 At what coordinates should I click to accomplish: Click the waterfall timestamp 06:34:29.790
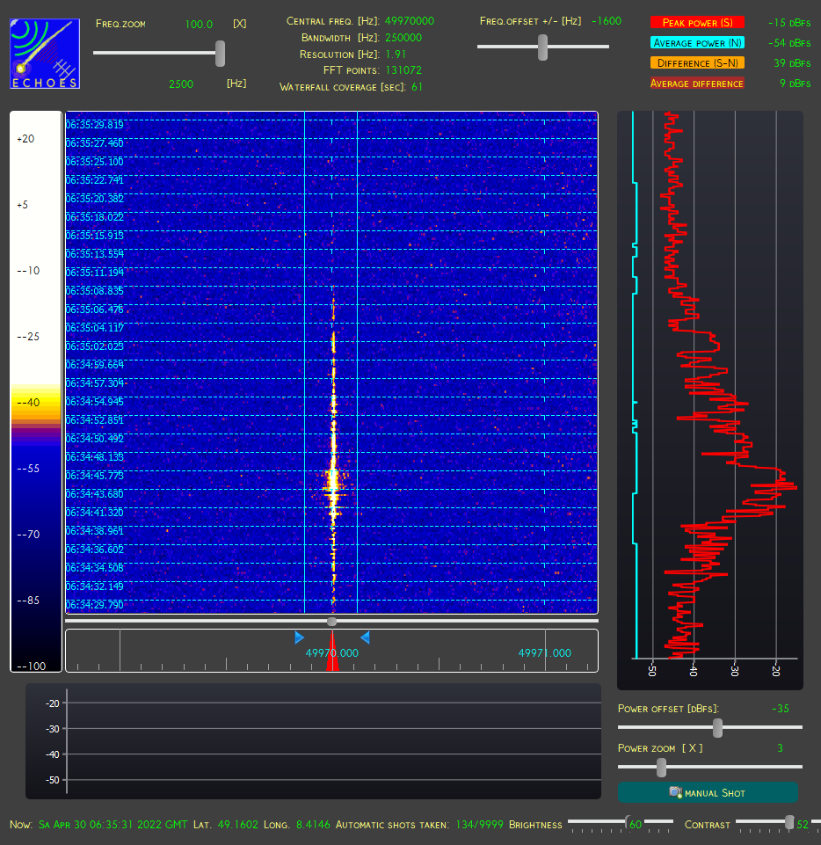click(95, 605)
